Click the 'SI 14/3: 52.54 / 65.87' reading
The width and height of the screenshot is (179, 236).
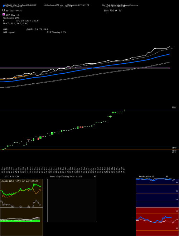[28, 21]
